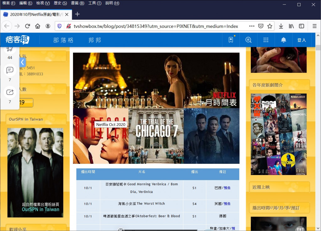Open Pixnet hashtag search icon

(x=248, y=40)
